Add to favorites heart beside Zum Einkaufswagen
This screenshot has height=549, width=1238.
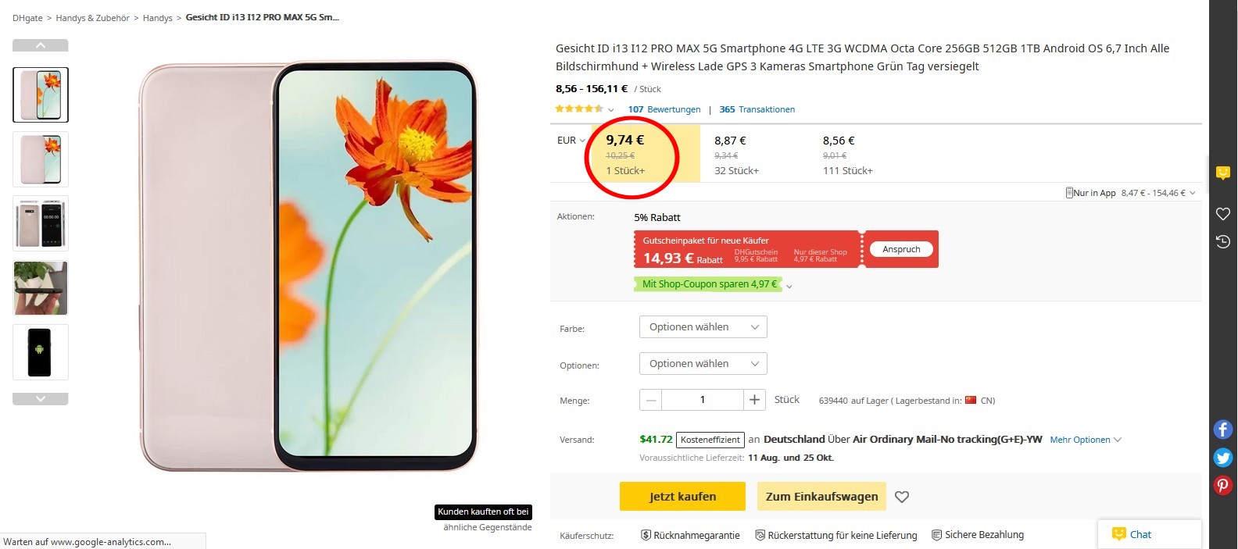click(902, 497)
